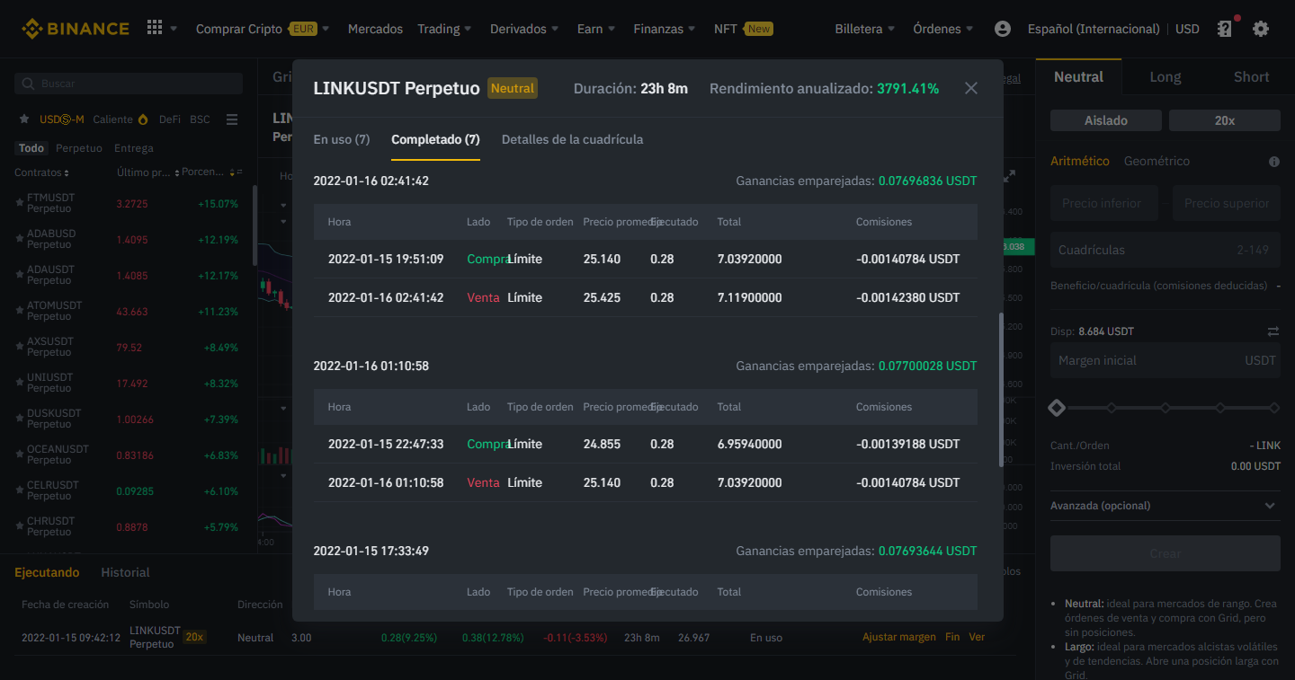Open the help center icon with red dot
Image resolution: width=1295 pixels, height=680 pixels.
1225,29
